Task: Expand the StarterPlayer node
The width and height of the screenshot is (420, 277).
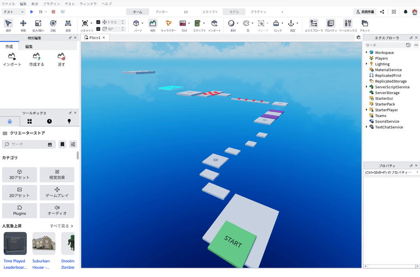Action: [x=366, y=110]
